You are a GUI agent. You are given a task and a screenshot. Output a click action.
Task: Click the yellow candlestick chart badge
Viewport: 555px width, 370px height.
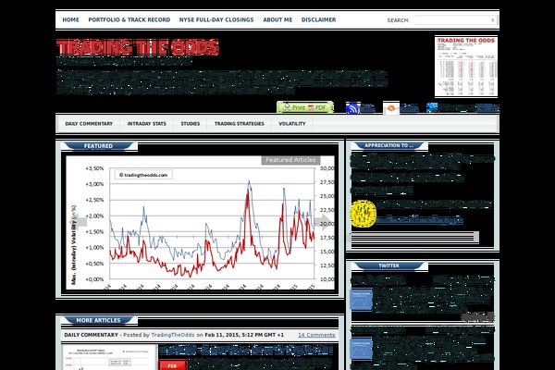tap(364, 214)
